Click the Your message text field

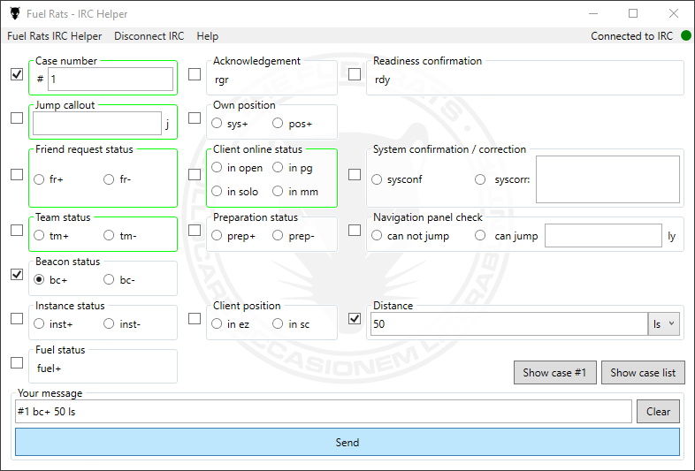(x=324, y=411)
